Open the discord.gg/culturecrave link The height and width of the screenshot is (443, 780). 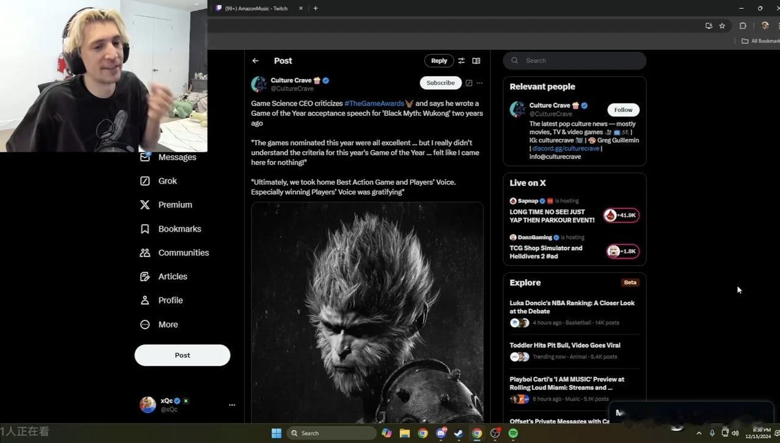pos(565,149)
